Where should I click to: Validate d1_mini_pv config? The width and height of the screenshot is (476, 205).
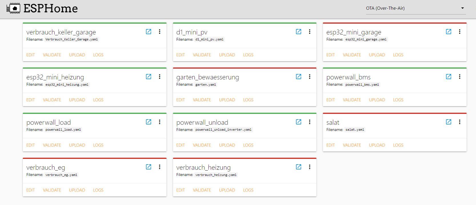[x=202, y=55]
